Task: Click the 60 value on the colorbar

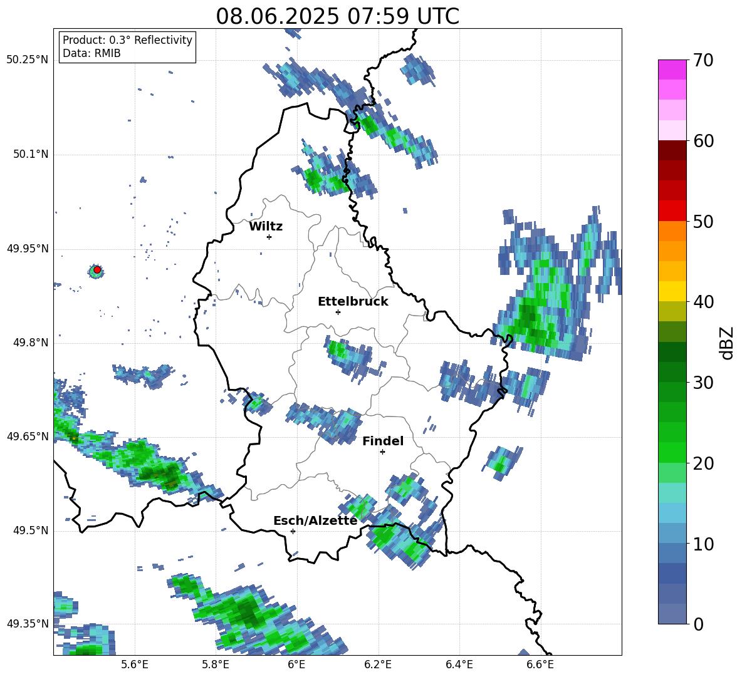Action: pyautogui.click(x=703, y=140)
